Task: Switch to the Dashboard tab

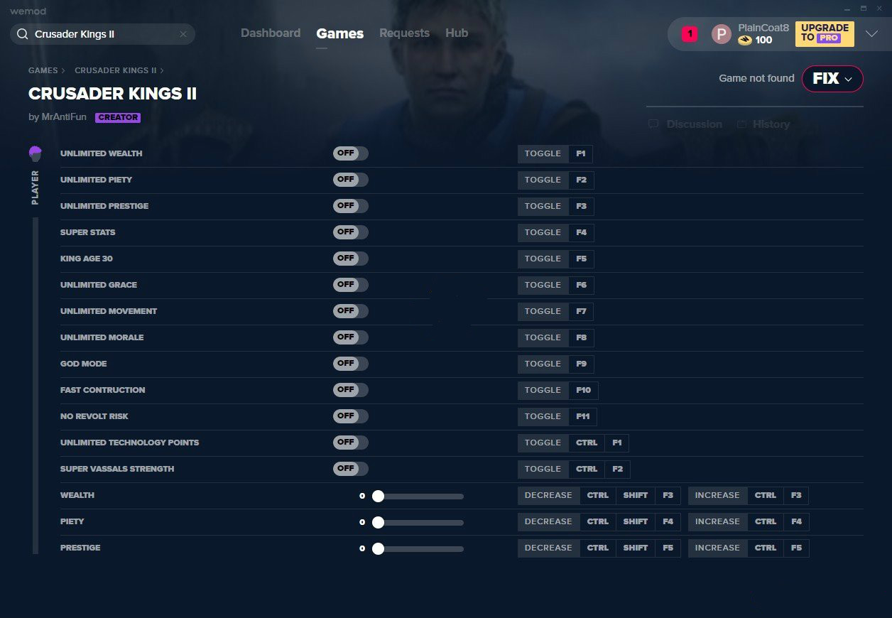Action: coord(270,33)
